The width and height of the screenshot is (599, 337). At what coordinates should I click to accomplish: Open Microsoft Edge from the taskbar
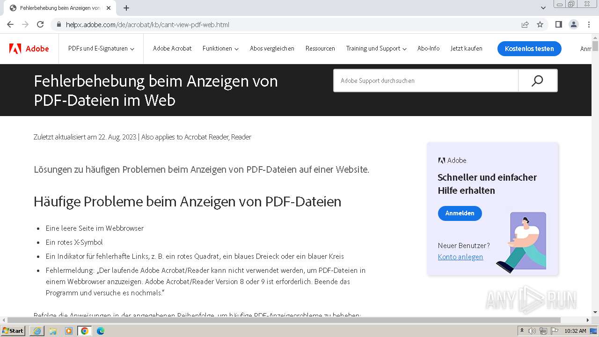pyautogui.click(x=101, y=331)
